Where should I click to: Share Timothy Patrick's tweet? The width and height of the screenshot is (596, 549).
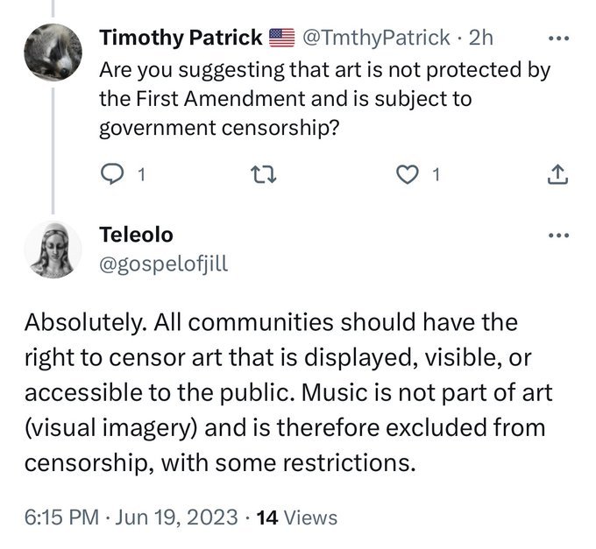557,174
